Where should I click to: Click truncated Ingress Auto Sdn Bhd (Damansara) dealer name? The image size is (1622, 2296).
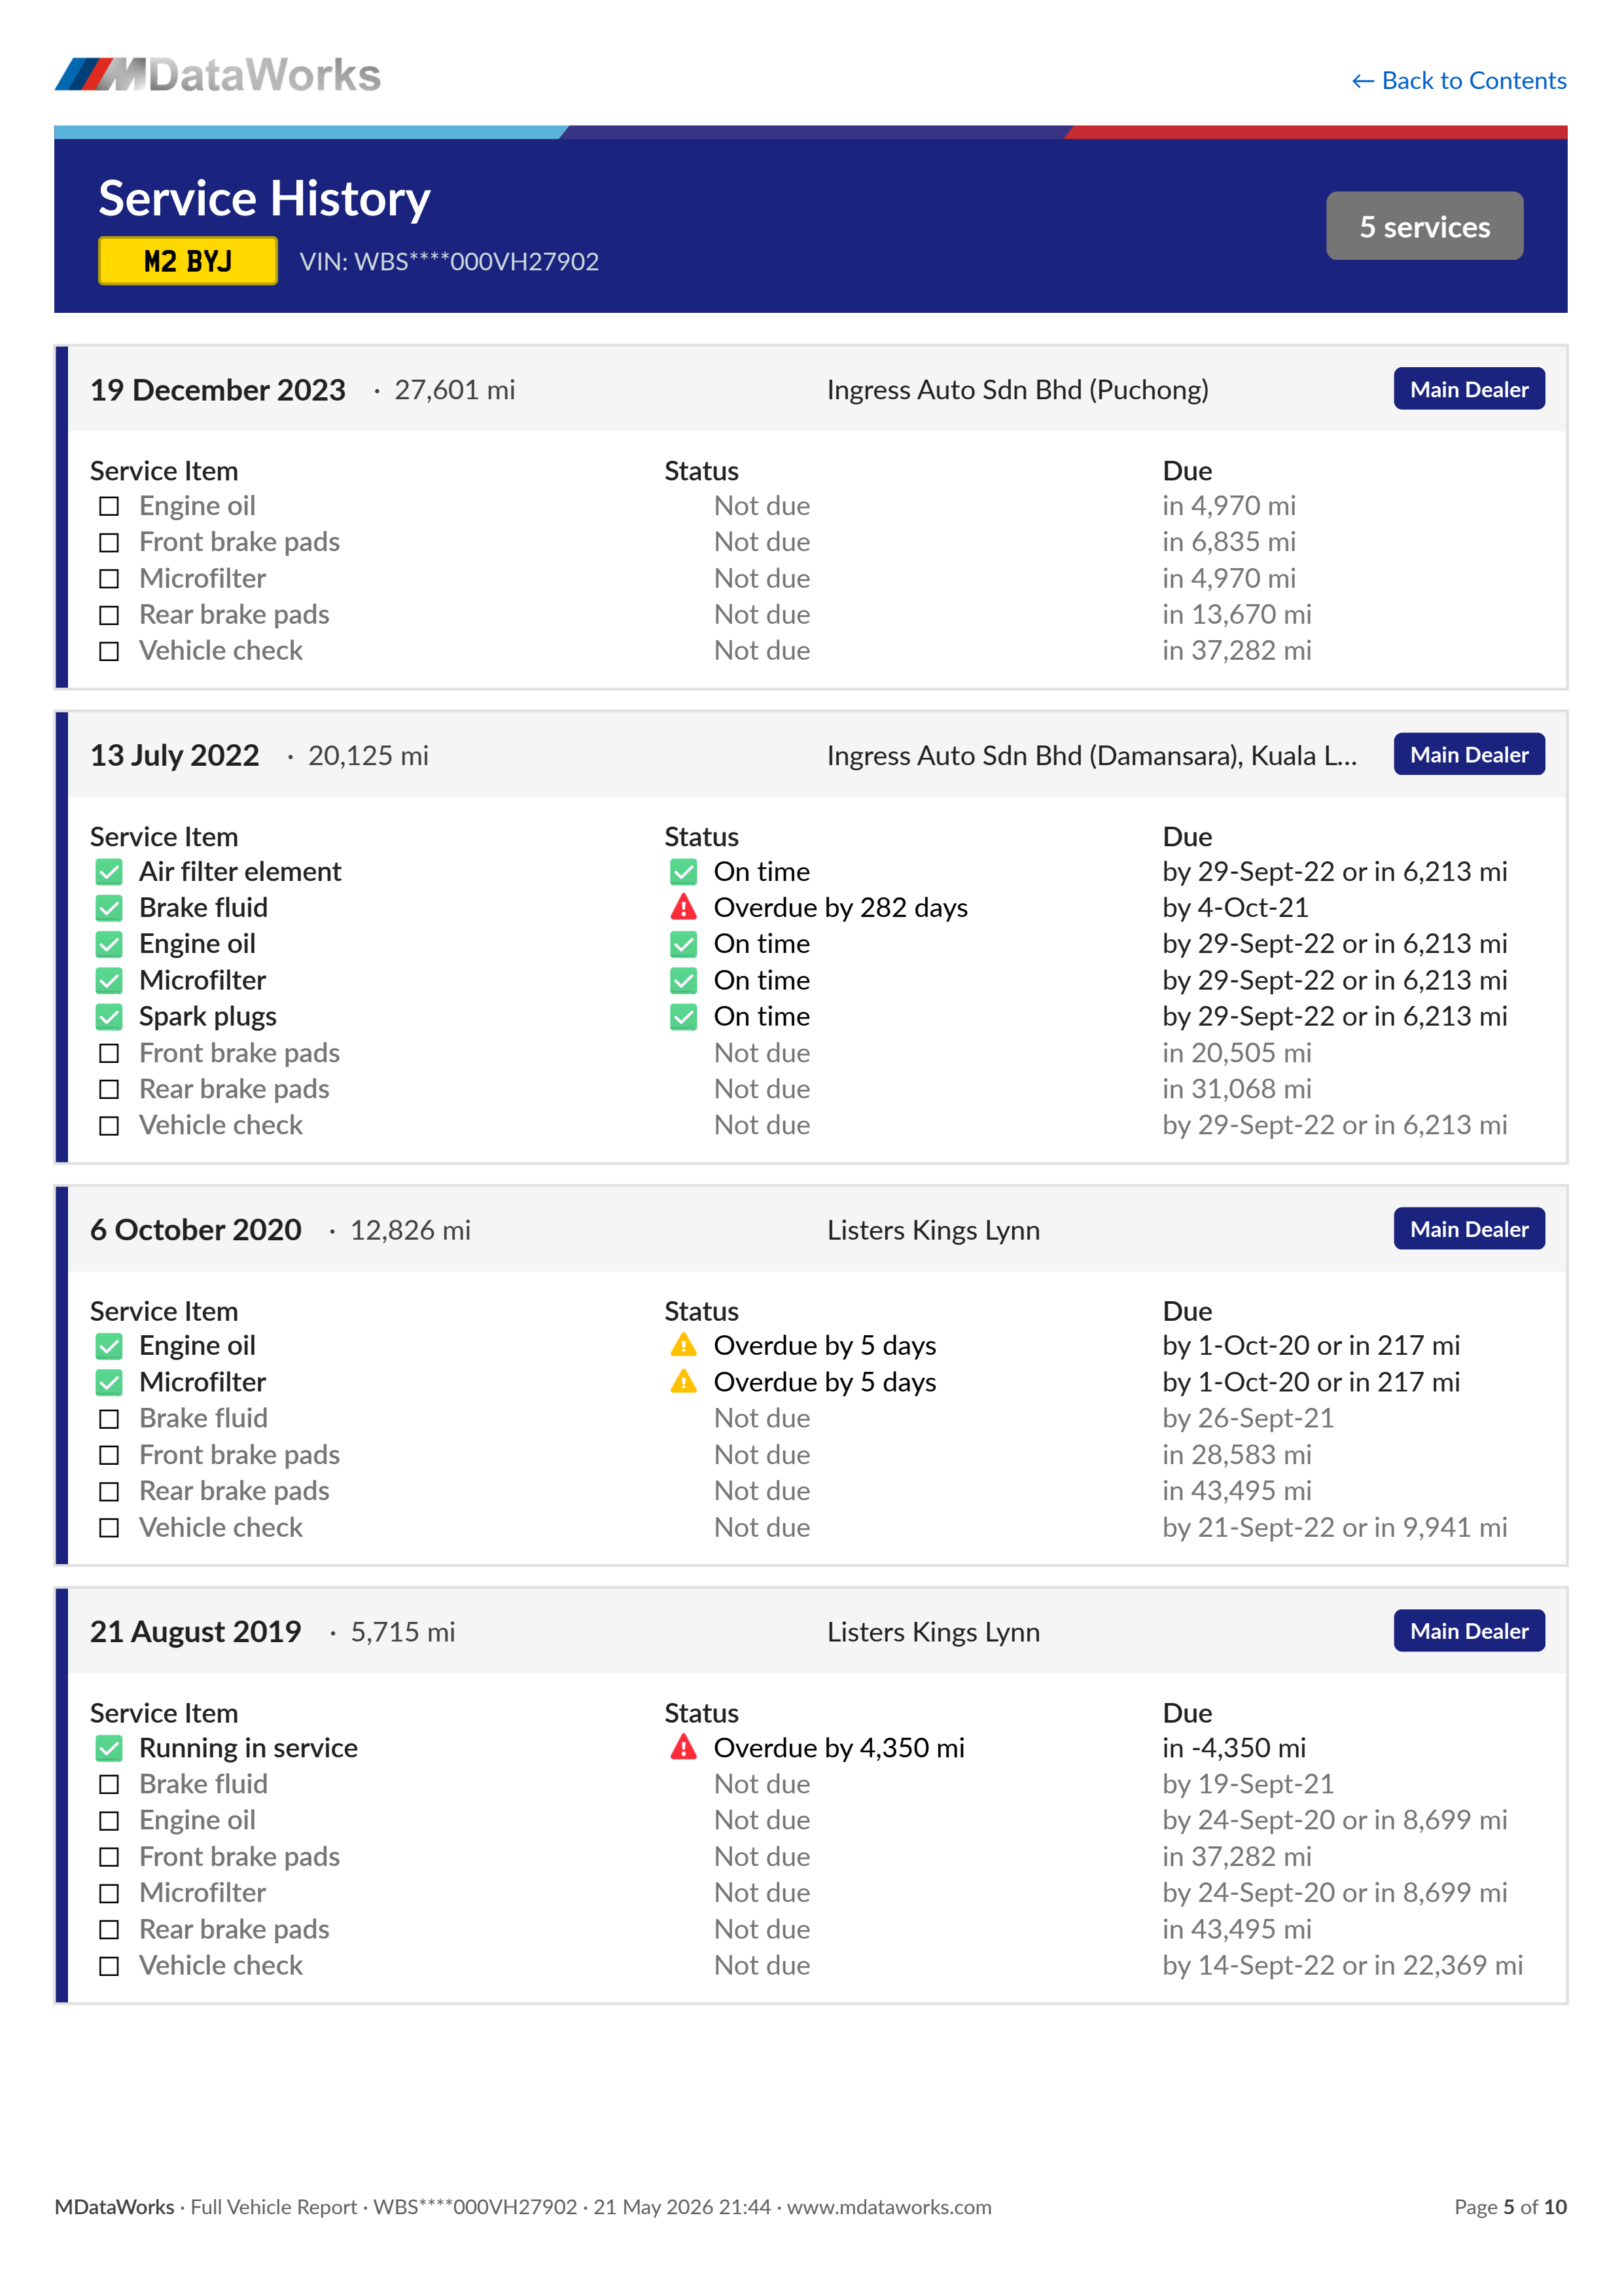point(1091,756)
